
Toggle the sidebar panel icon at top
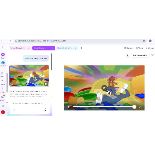tap(3, 47)
